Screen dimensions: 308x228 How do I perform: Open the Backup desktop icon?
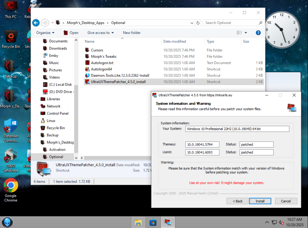point(11,69)
